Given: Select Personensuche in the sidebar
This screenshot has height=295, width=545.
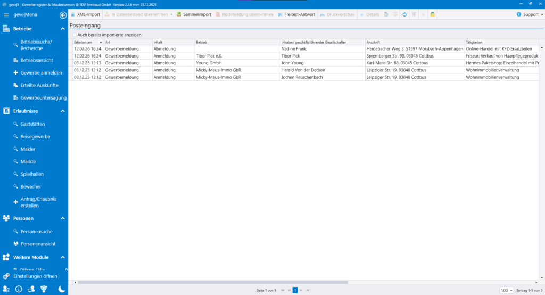Looking at the screenshot, I should (x=36, y=231).
